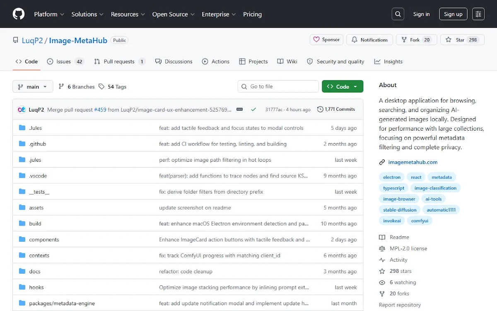Viewport: 497px width, 311px height.
Task: Open the appearance settings icon in header
Action: click(478, 14)
